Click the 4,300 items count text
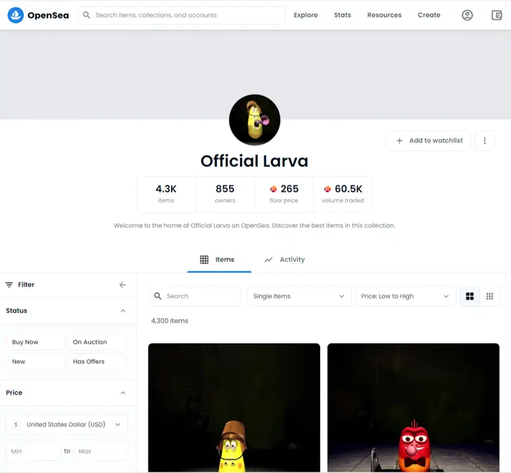Viewport: 511px width, 473px height. [x=170, y=321]
